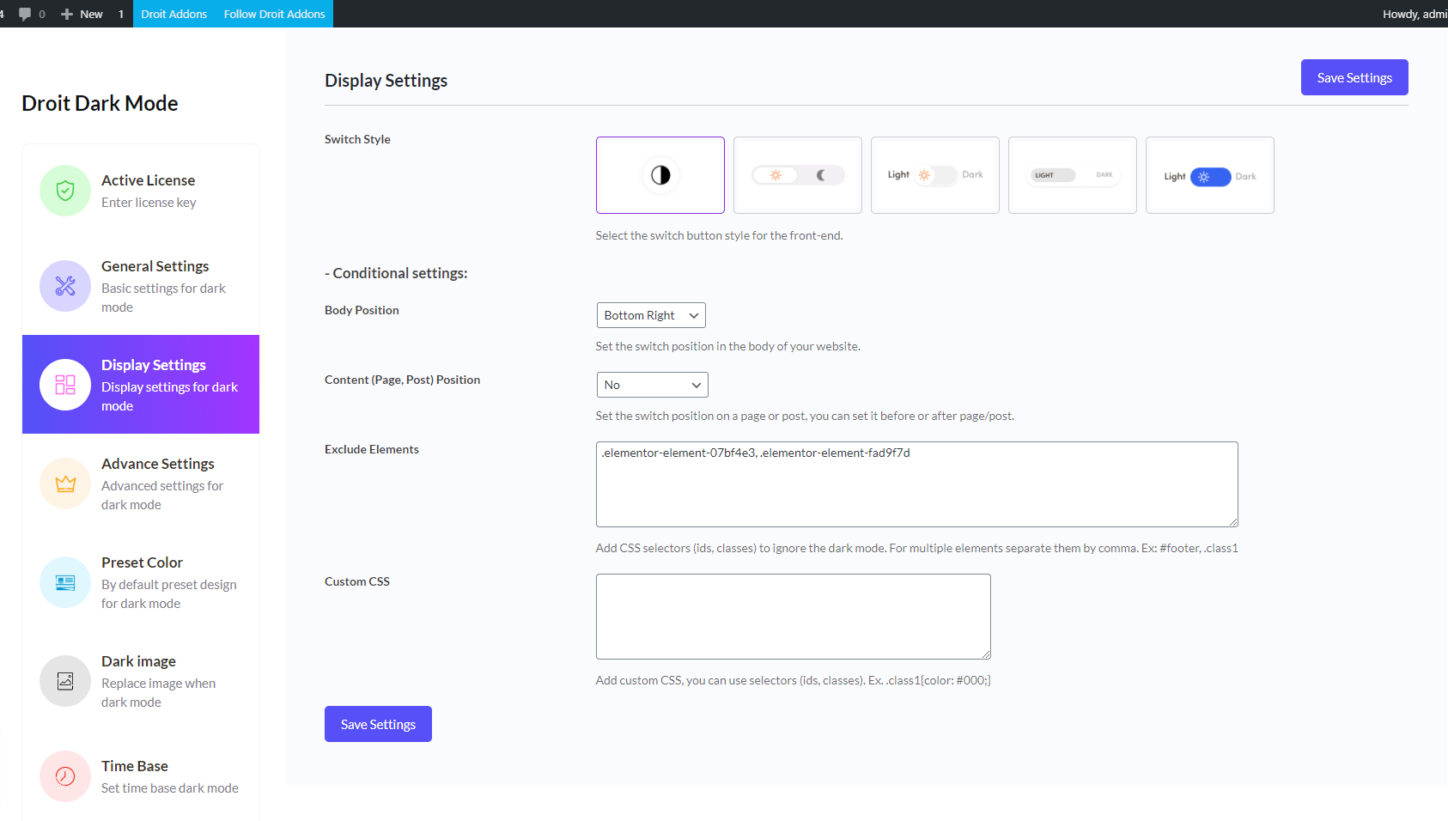This screenshot has height=821, width=1448.
Task: Open General Settings section
Action: (x=141, y=286)
